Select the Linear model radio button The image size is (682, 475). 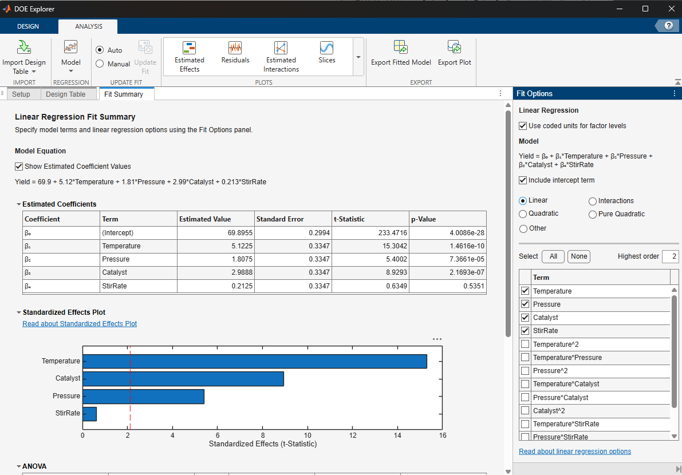point(523,201)
